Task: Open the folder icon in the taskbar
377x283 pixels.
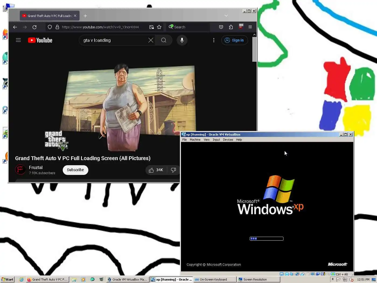Action: (x=74, y=279)
